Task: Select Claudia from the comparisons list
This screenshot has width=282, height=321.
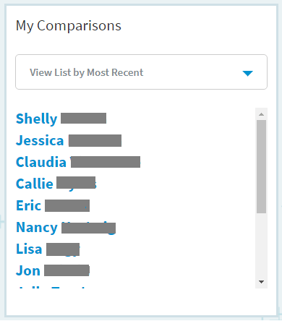Action: point(78,162)
